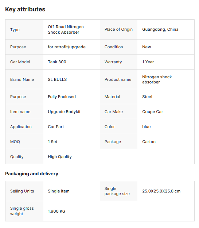Screen dimensions: 199x228
Task: Select the 1.900 KG gross weight value
Action: [x=56, y=211]
